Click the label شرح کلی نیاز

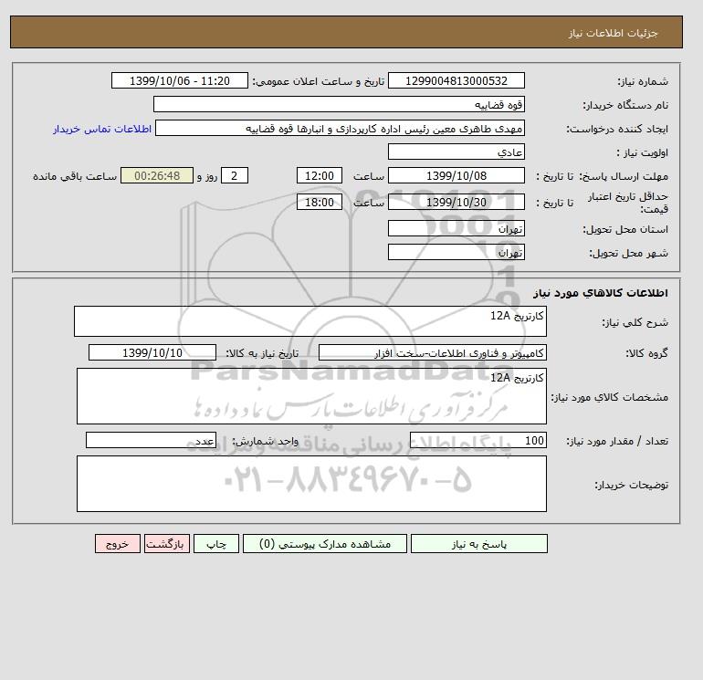(x=635, y=322)
